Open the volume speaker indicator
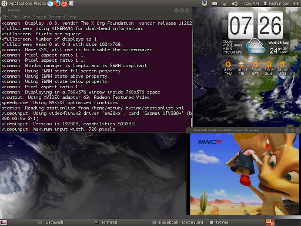 pyautogui.click(x=234, y=4)
